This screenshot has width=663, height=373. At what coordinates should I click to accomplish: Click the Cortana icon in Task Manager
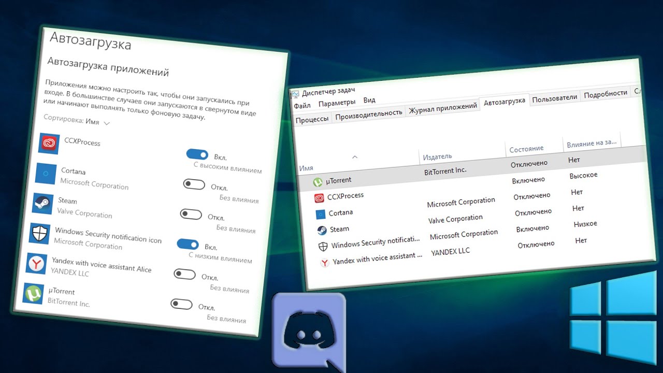[320, 214]
